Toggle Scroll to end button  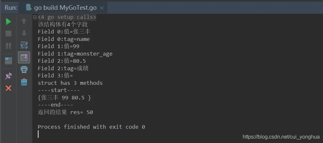24,57
